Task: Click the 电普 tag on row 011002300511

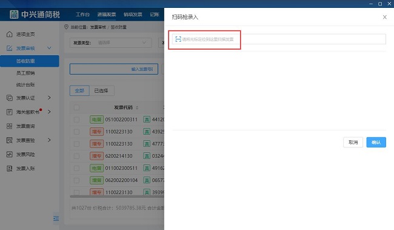Action: point(96,168)
